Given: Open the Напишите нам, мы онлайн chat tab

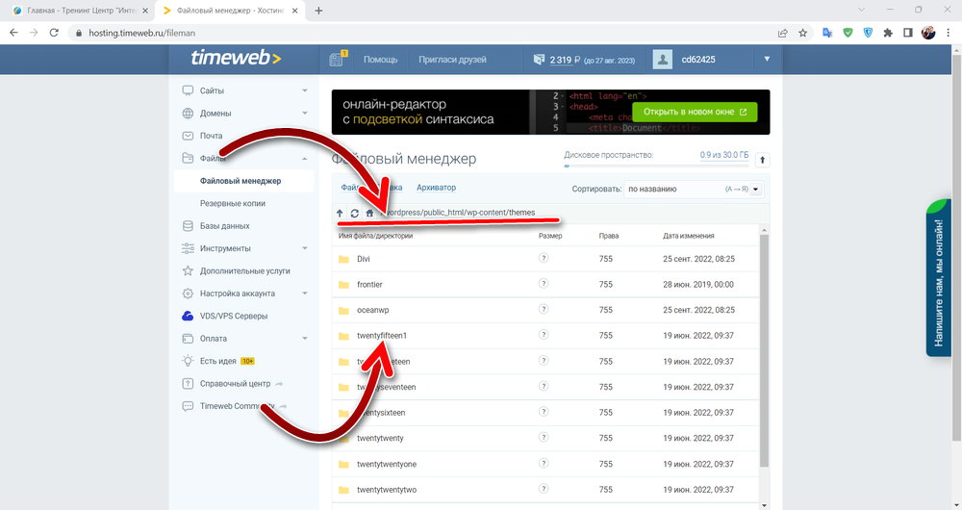Looking at the screenshot, I should click(939, 279).
